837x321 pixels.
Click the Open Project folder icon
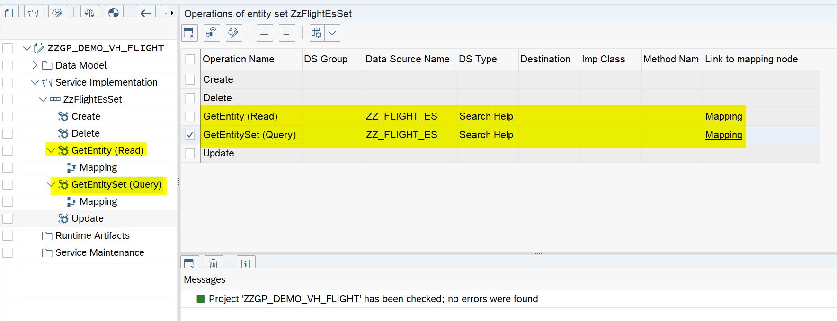pyautogui.click(x=32, y=12)
